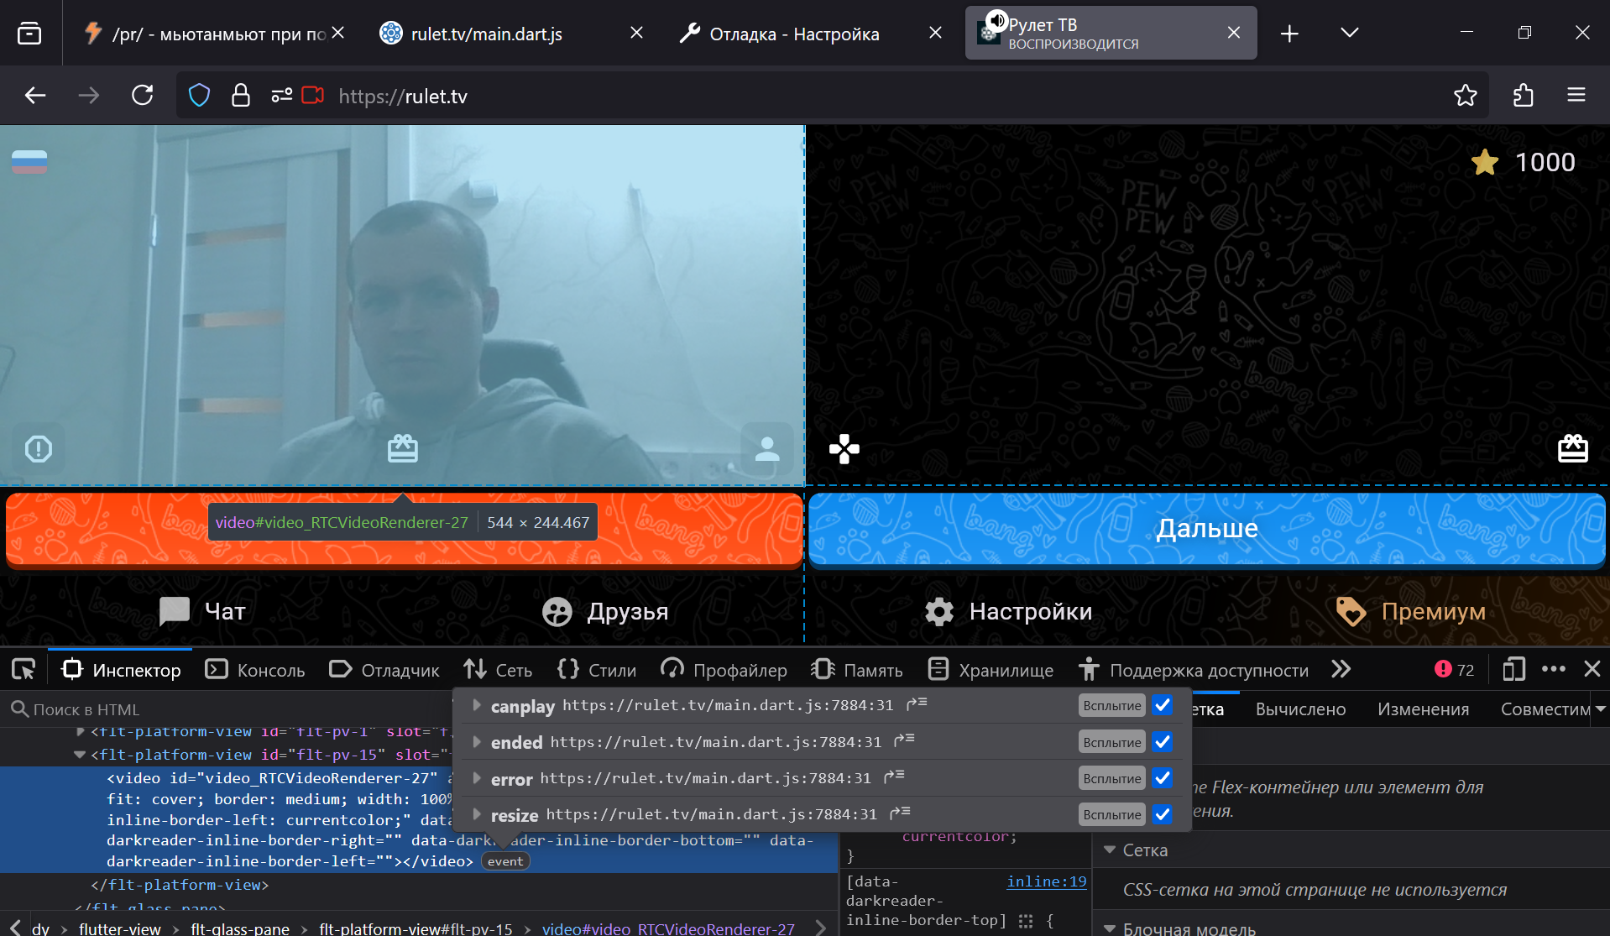
Task: Open star coin balance 1000
Action: pyautogui.click(x=1524, y=162)
